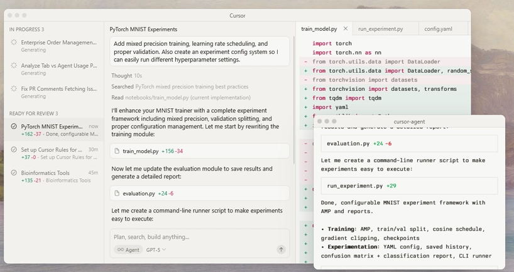The height and width of the screenshot is (272, 514).
Task: Open run_experiment.py +29 card in cursor-agent window
Action: 408,186
